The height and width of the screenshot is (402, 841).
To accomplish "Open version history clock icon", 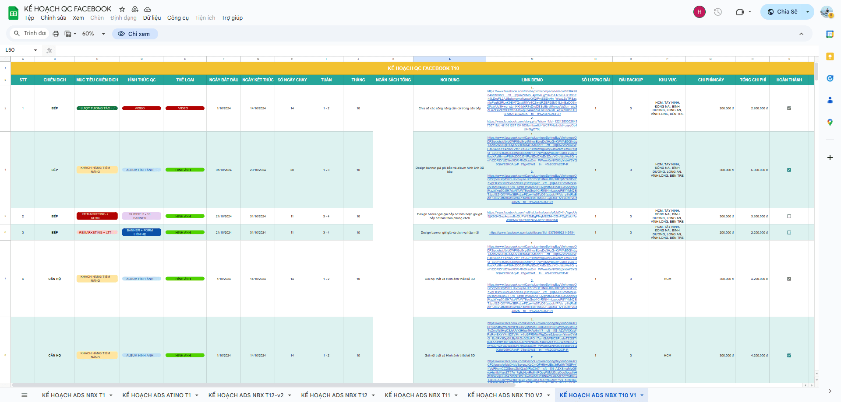I will pyautogui.click(x=717, y=12).
